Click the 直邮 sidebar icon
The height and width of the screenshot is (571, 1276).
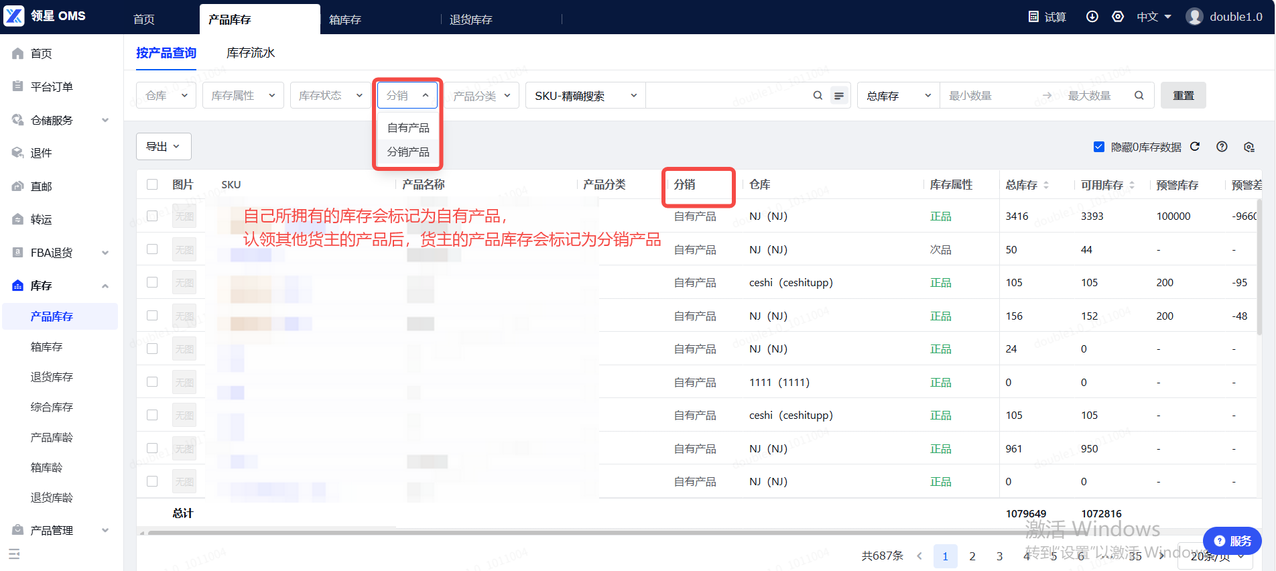(17, 186)
